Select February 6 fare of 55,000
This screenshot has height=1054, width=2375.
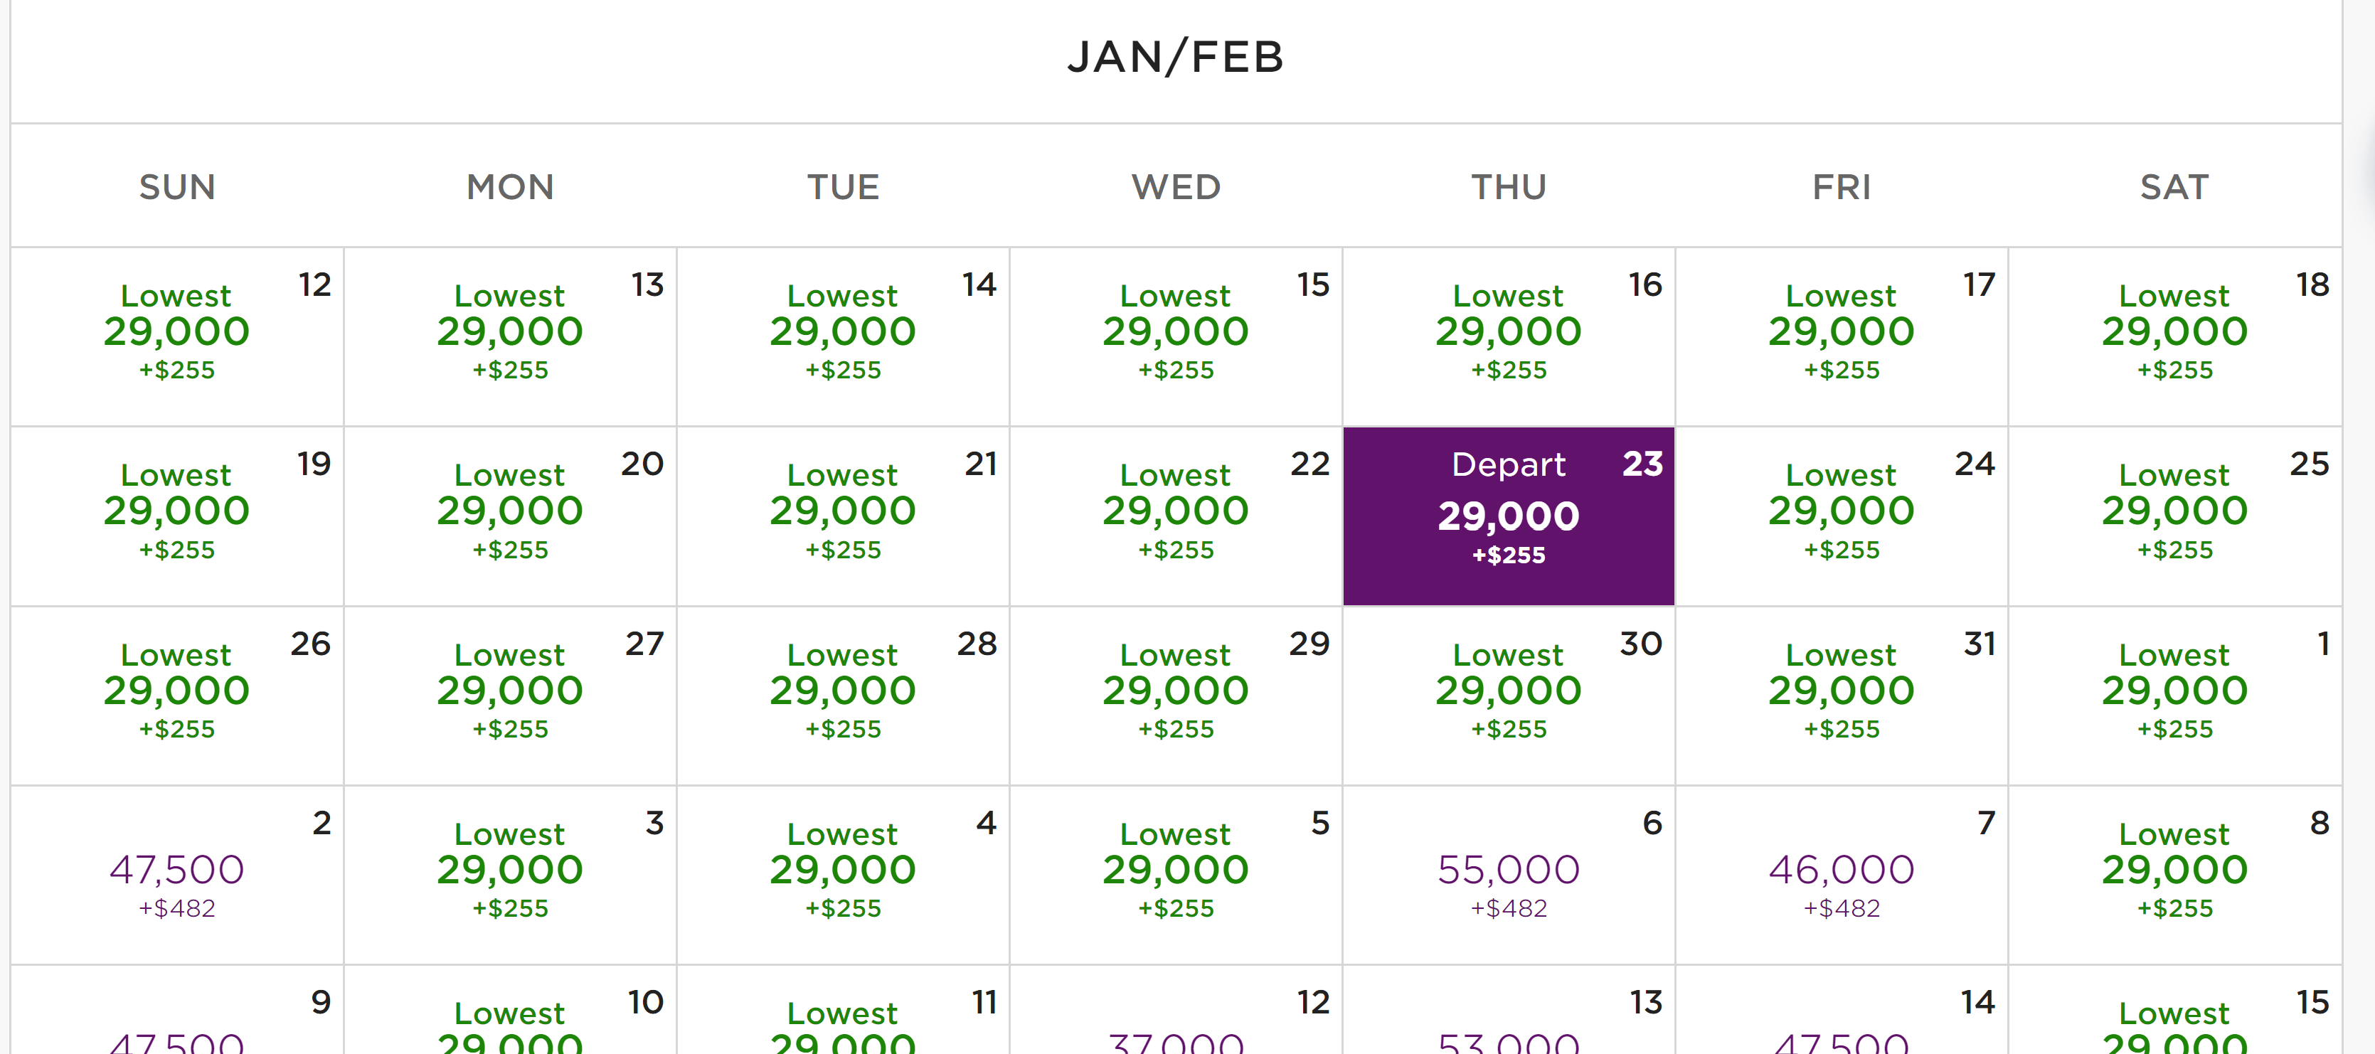1509,871
